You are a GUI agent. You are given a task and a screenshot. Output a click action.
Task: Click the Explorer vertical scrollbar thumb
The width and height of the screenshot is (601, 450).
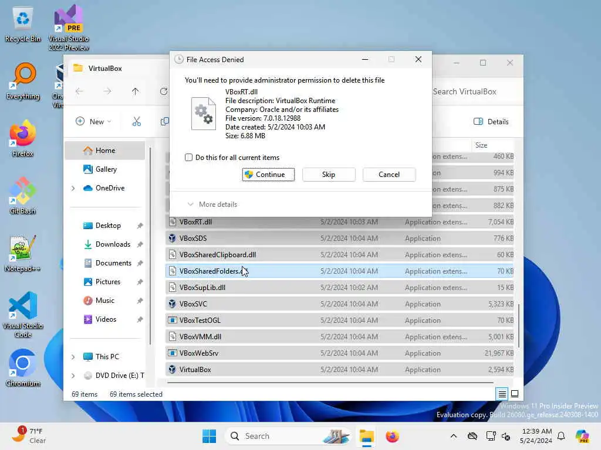coord(519,325)
